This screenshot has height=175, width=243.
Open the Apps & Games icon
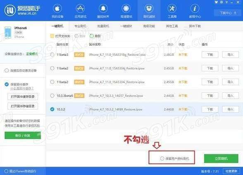pos(80,8)
